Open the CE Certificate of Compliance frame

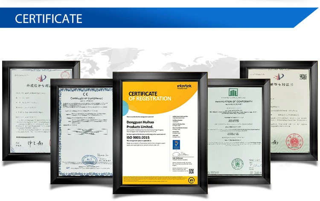coord(81,131)
